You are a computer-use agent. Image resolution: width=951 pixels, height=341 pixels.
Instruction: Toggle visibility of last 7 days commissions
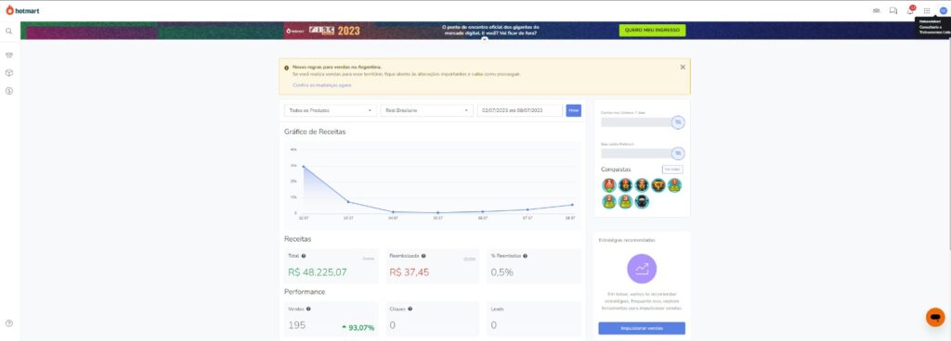coord(678,122)
